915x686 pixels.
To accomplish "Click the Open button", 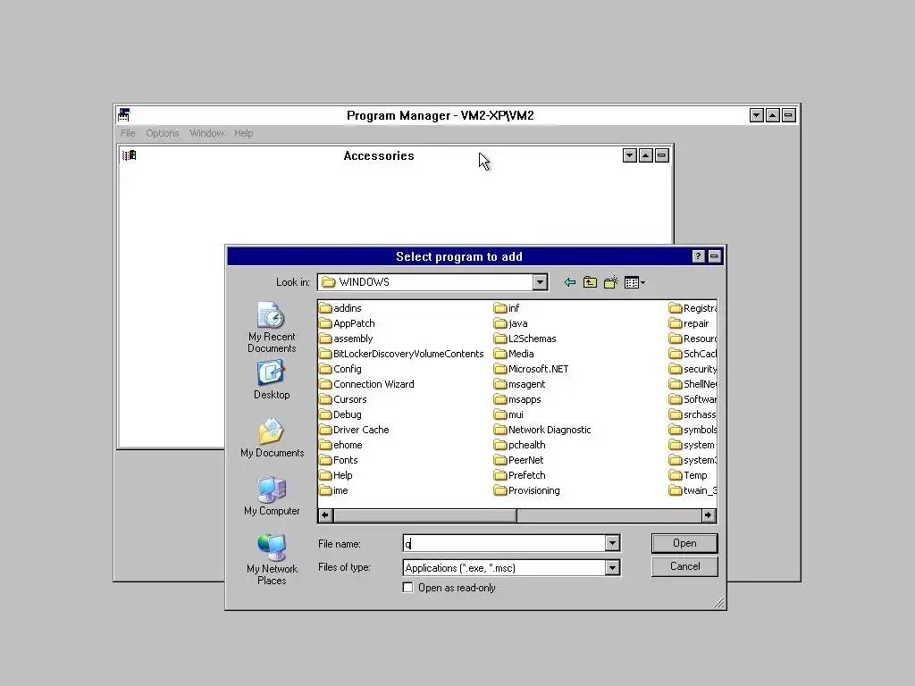I will coord(684,543).
